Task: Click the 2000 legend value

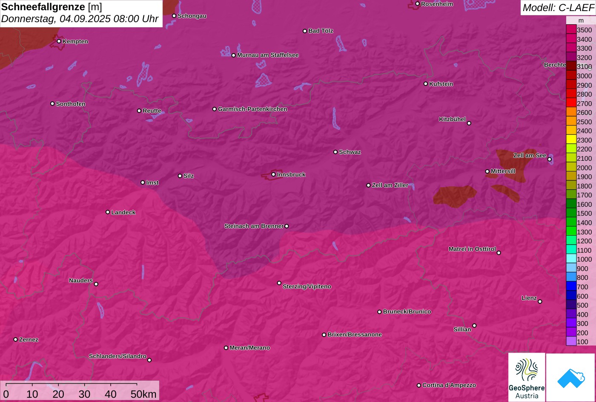Action: pos(585,168)
